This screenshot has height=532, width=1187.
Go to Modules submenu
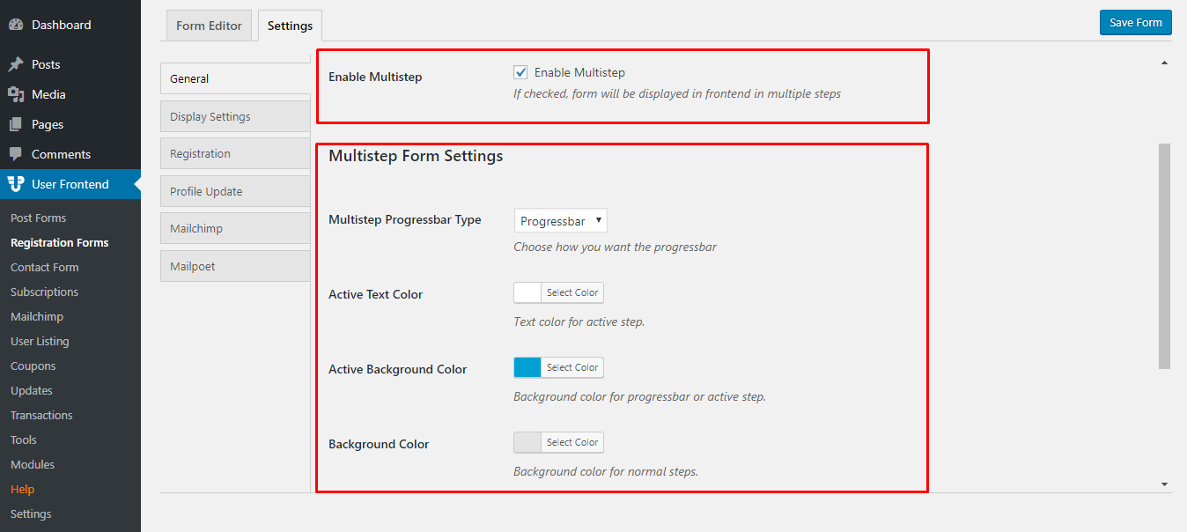click(33, 464)
